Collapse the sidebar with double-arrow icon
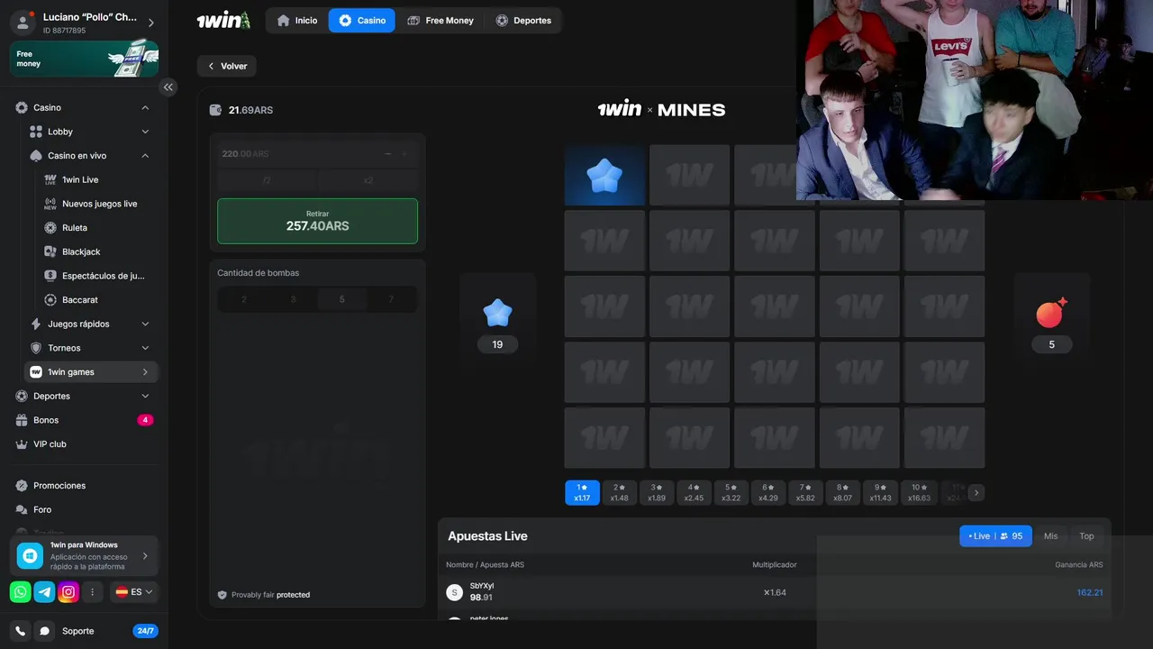 (168, 87)
